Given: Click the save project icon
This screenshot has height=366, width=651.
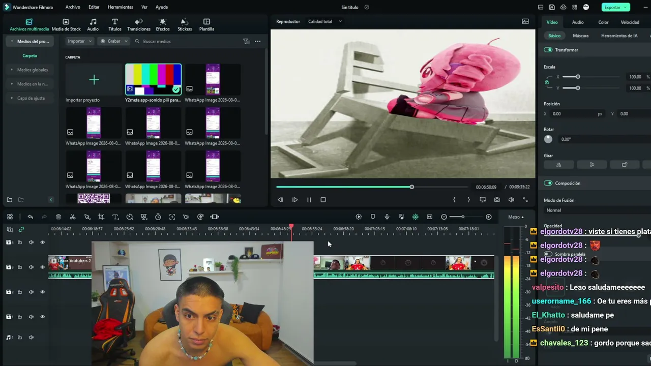Looking at the screenshot, I should coord(552,7).
